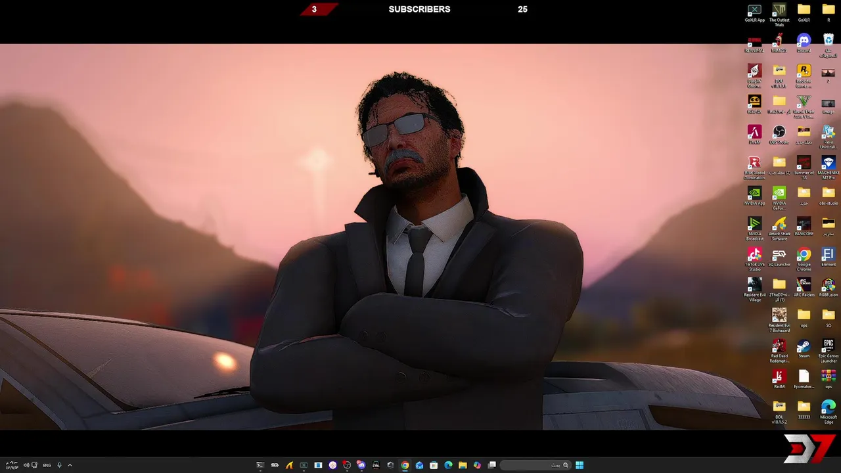Click the ENG language indicator
This screenshot has width=841, height=473.
(x=47, y=465)
